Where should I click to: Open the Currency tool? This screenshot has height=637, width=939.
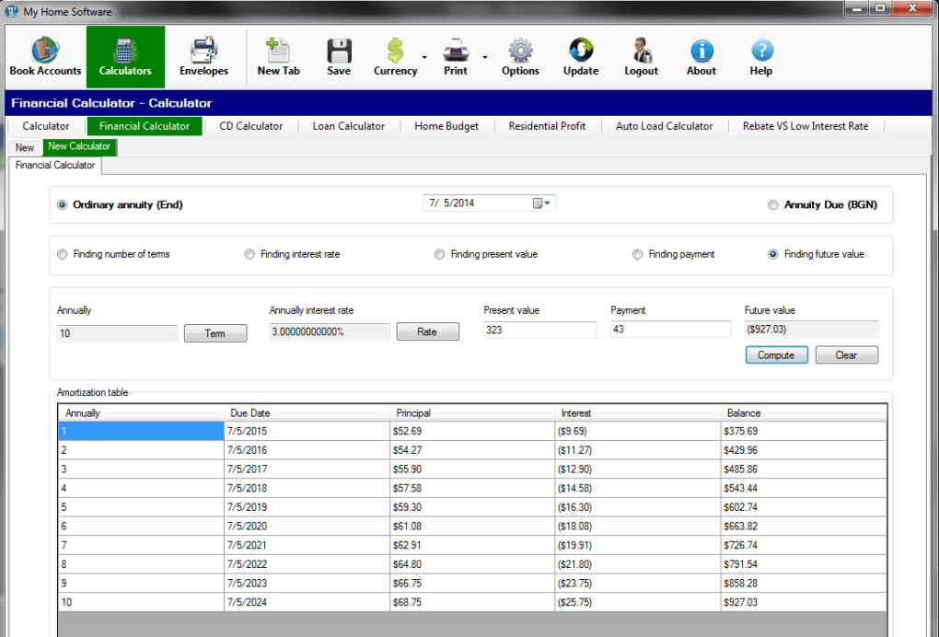(x=394, y=56)
